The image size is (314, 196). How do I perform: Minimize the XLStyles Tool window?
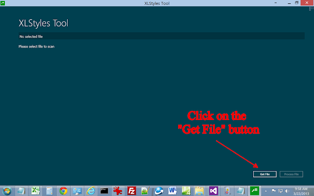coord(289,3)
